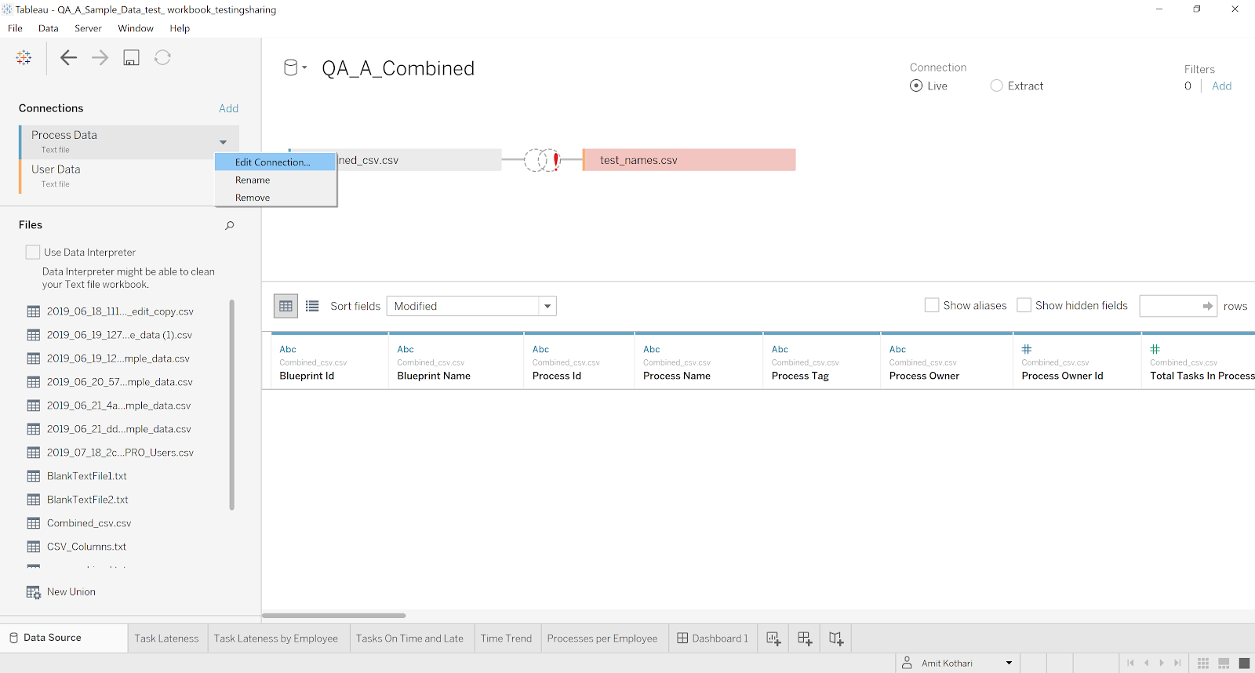Click the New Union icon

(34, 592)
